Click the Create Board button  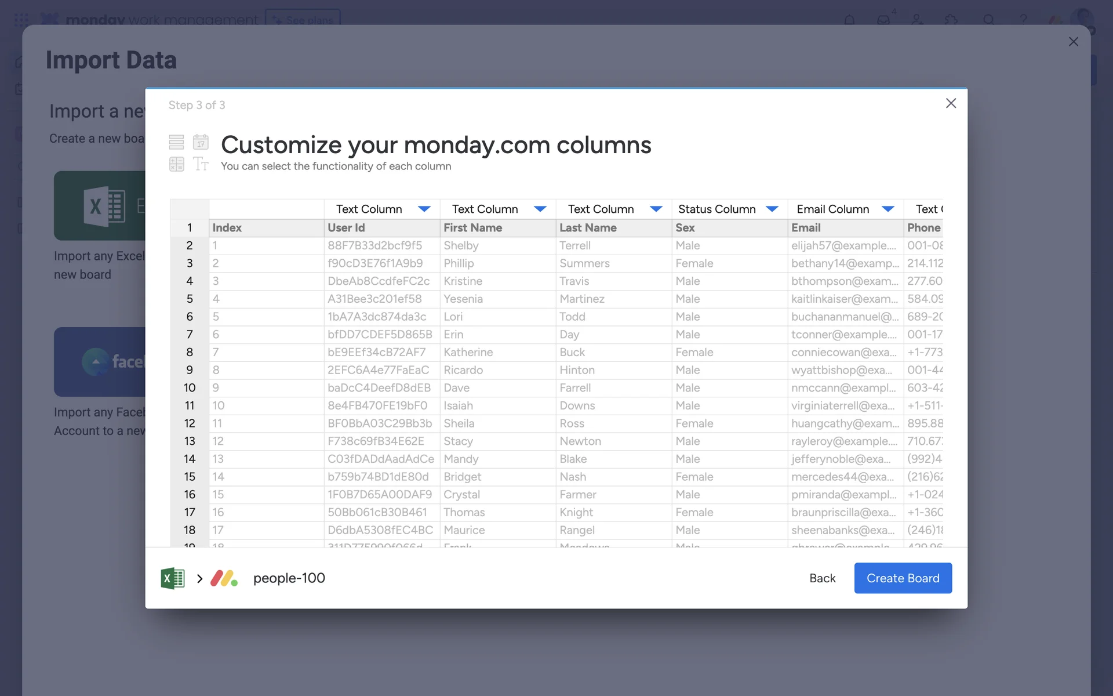point(903,578)
